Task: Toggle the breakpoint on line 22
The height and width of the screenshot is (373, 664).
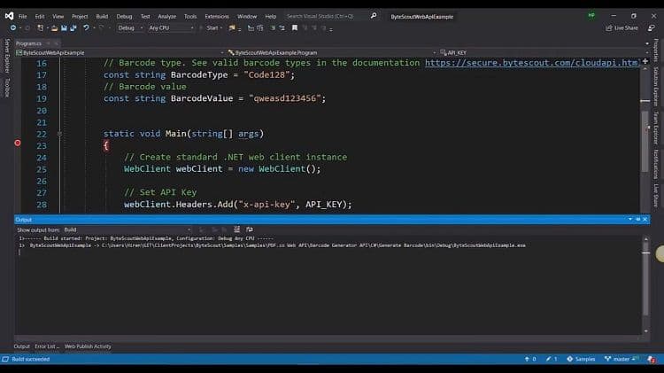Action: tap(17, 143)
